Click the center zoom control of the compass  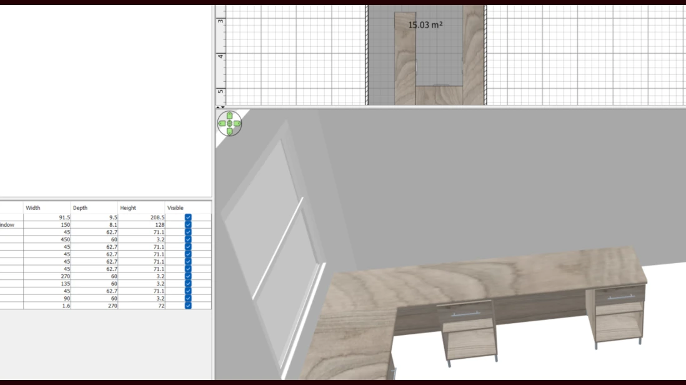(x=230, y=123)
